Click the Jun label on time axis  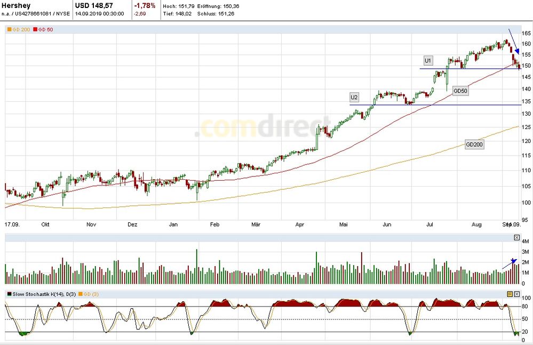387,224
